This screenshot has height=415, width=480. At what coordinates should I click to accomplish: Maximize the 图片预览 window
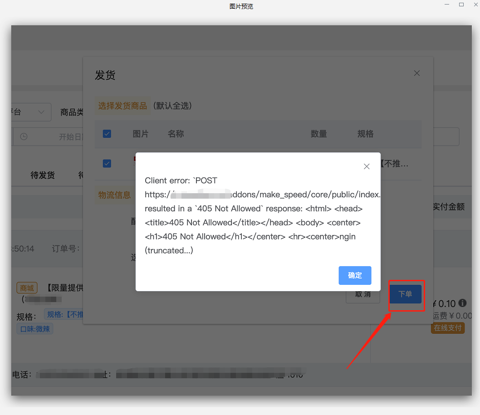pos(461,5)
